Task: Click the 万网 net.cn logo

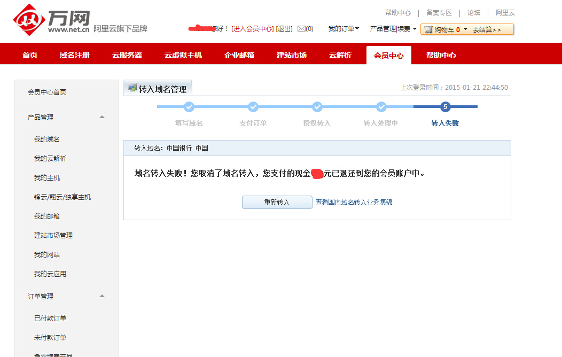Action: point(51,20)
